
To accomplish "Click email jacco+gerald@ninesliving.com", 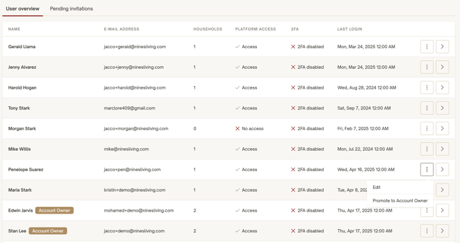I will [134, 47].
